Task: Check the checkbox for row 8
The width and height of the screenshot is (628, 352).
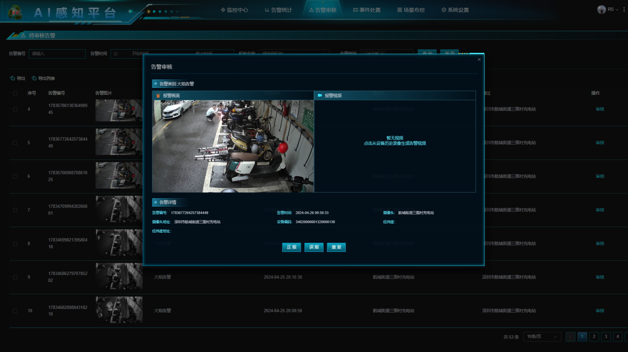Action: tap(15, 244)
